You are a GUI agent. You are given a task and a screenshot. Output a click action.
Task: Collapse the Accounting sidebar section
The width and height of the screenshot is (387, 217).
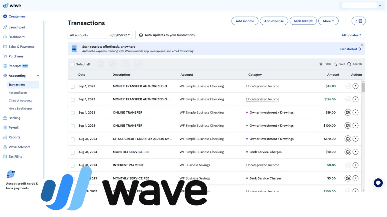tap(38, 76)
